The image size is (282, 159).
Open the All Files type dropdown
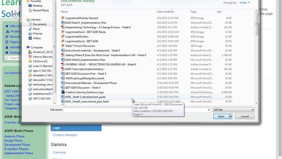click(x=234, y=110)
